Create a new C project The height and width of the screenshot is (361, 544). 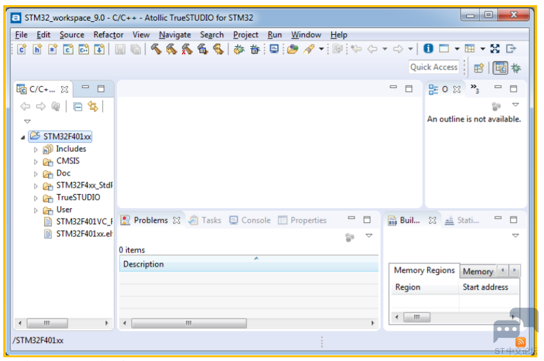point(68,49)
